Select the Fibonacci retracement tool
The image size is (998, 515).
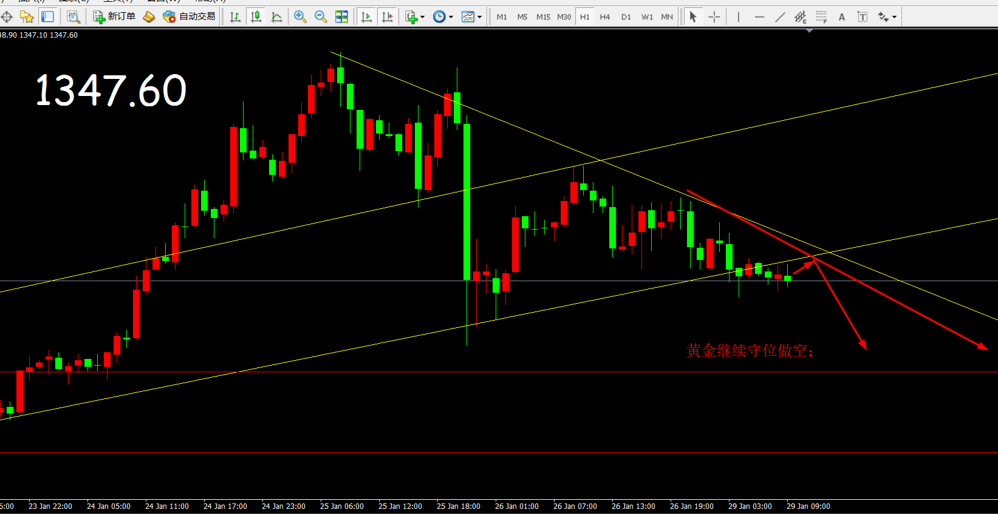tap(821, 17)
